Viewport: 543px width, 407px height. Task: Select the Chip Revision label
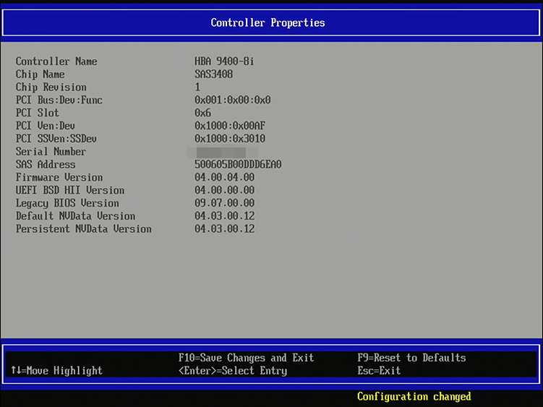tap(51, 87)
